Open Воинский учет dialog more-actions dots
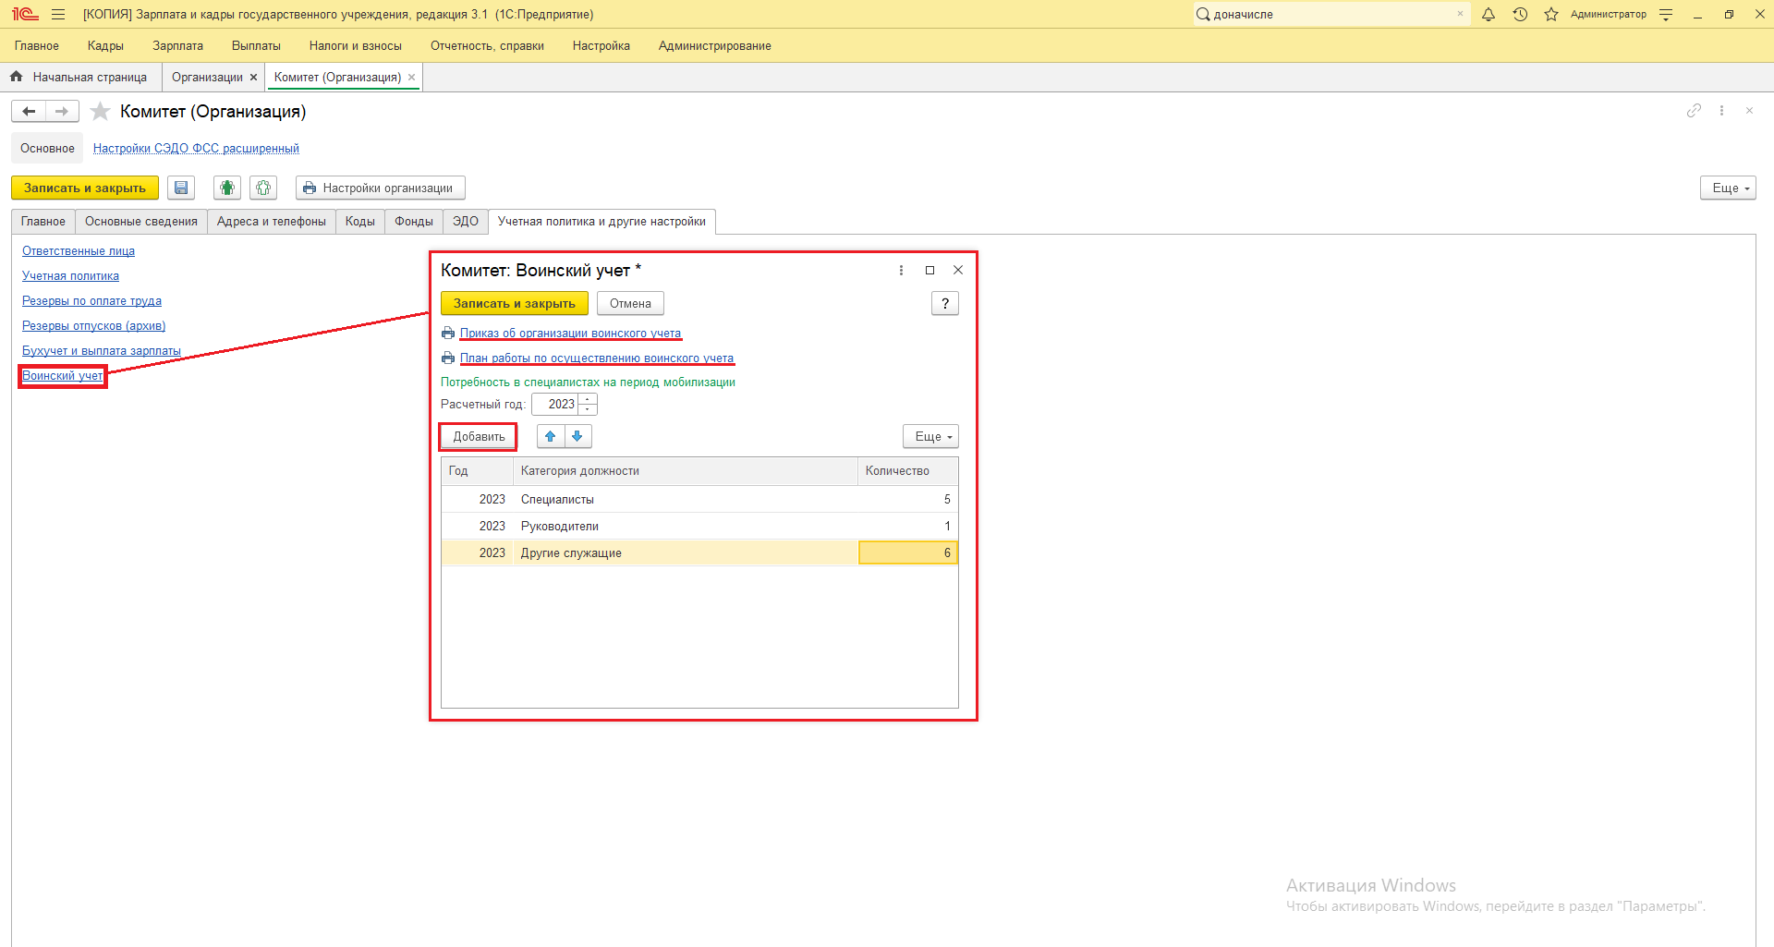The image size is (1774, 947). click(901, 271)
